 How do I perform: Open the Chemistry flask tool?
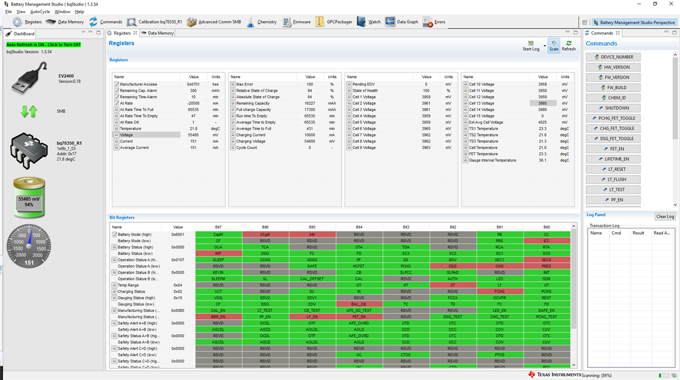point(261,22)
